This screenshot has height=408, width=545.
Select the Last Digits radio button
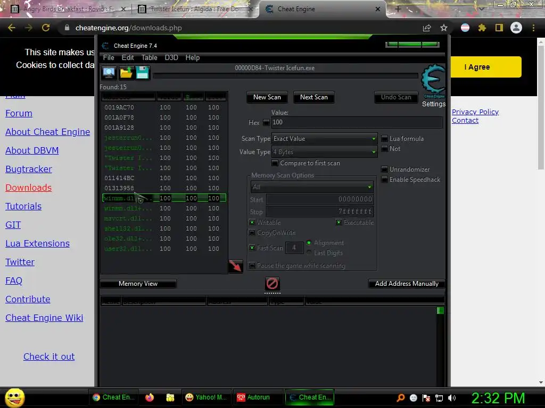(x=309, y=252)
